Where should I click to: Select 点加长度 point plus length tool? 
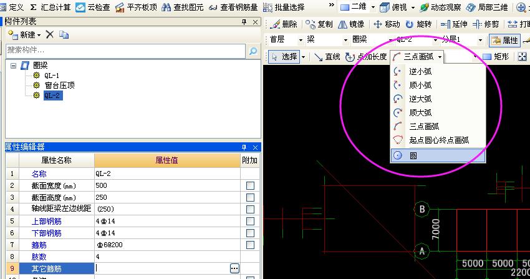(366, 57)
